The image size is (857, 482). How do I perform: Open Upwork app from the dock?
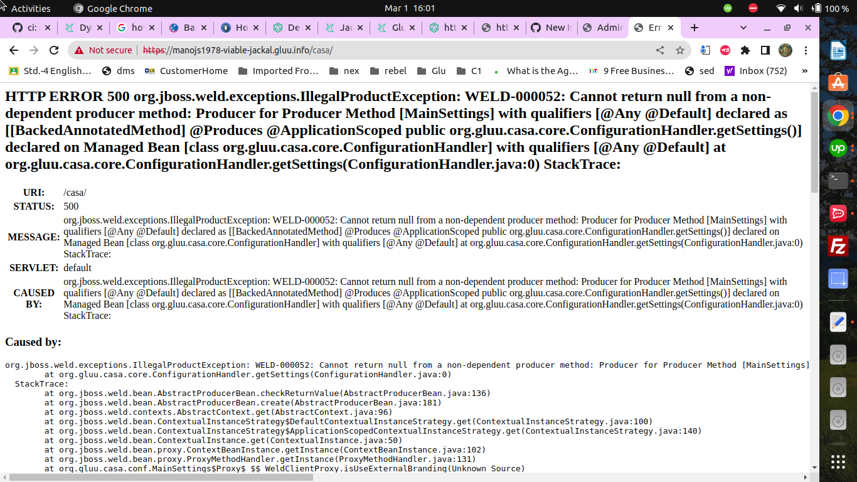838,148
